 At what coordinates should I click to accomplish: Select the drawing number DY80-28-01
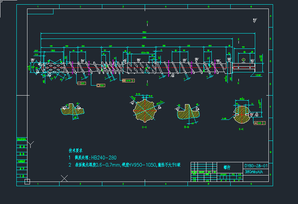coord(256,166)
